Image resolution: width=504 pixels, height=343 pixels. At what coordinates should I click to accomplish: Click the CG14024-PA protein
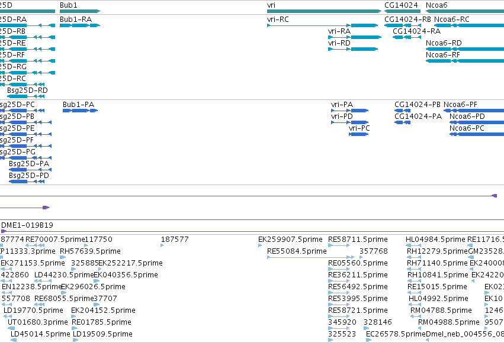(402, 122)
